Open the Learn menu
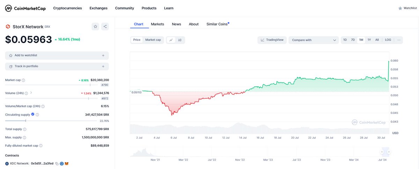 coord(169,8)
